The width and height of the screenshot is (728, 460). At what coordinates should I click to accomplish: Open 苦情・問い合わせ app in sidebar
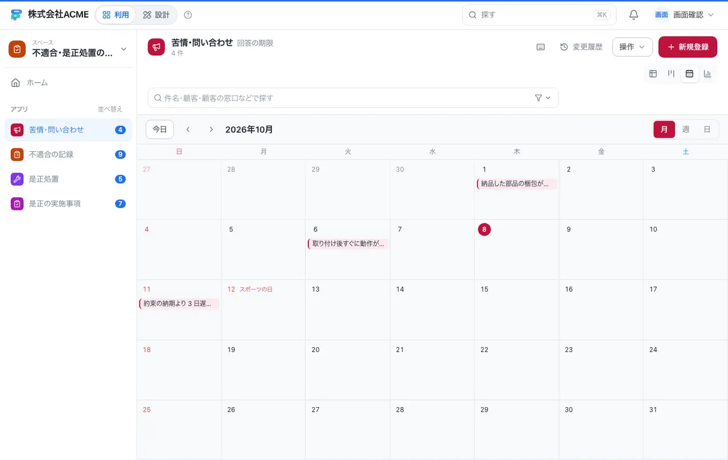pos(68,130)
